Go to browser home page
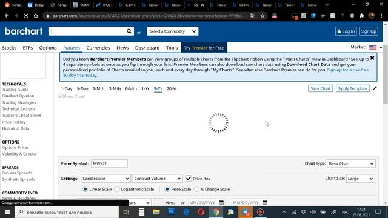The image size is (388, 218). point(36,16)
